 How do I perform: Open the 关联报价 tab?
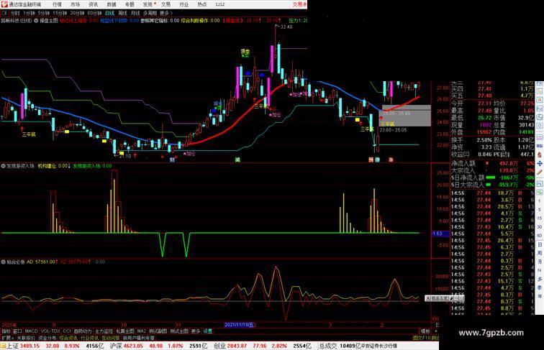click(x=26, y=338)
